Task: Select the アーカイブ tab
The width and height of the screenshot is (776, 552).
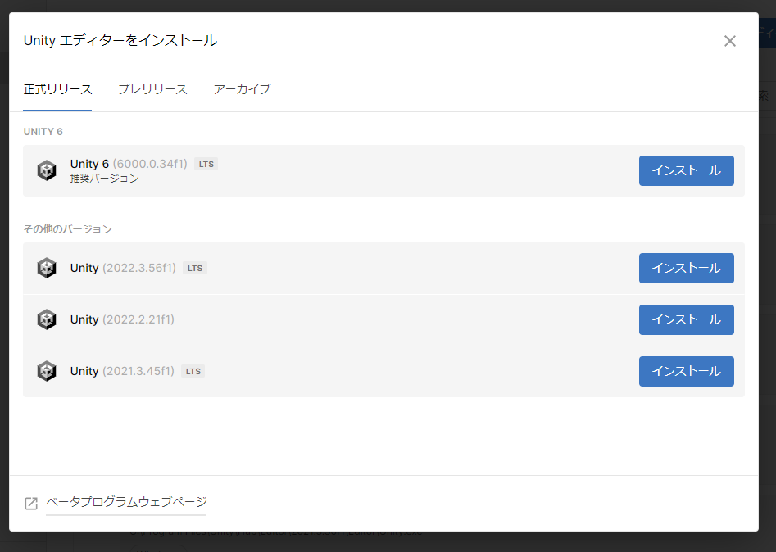Action: pos(242,89)
